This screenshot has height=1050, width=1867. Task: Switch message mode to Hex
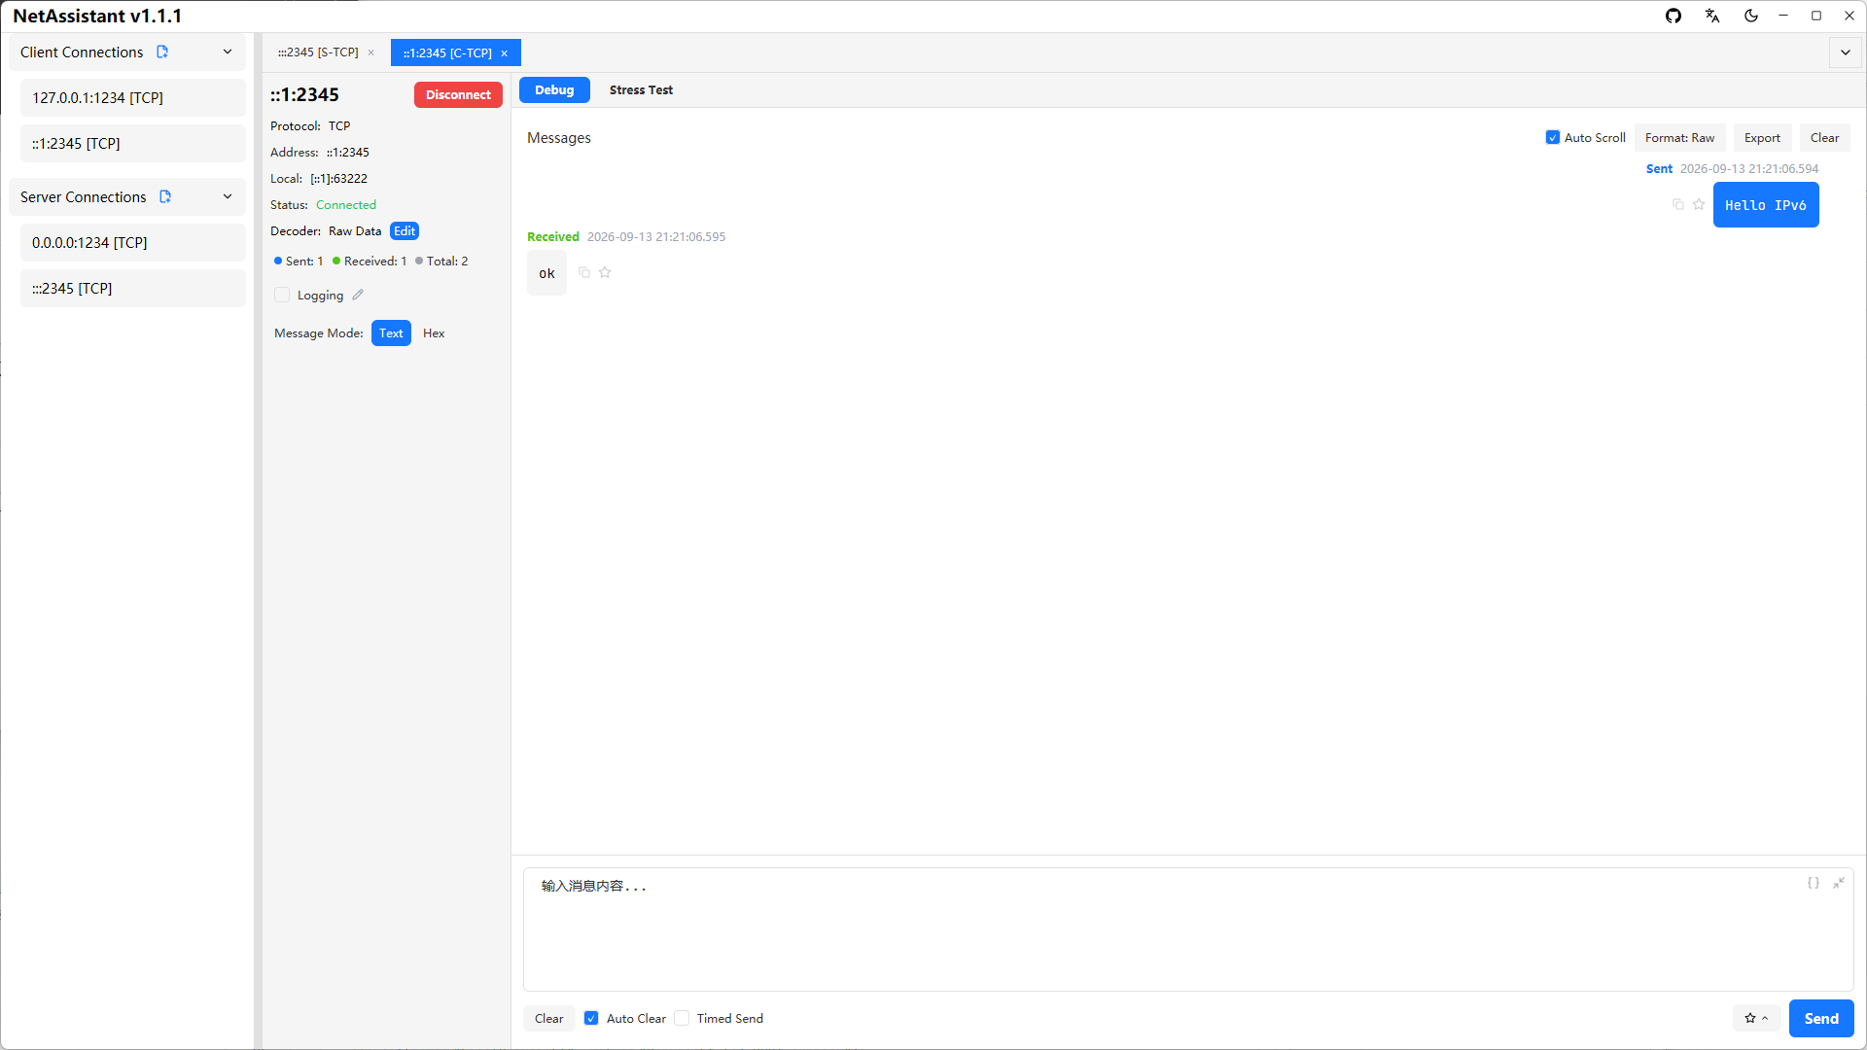pos(434,332)
